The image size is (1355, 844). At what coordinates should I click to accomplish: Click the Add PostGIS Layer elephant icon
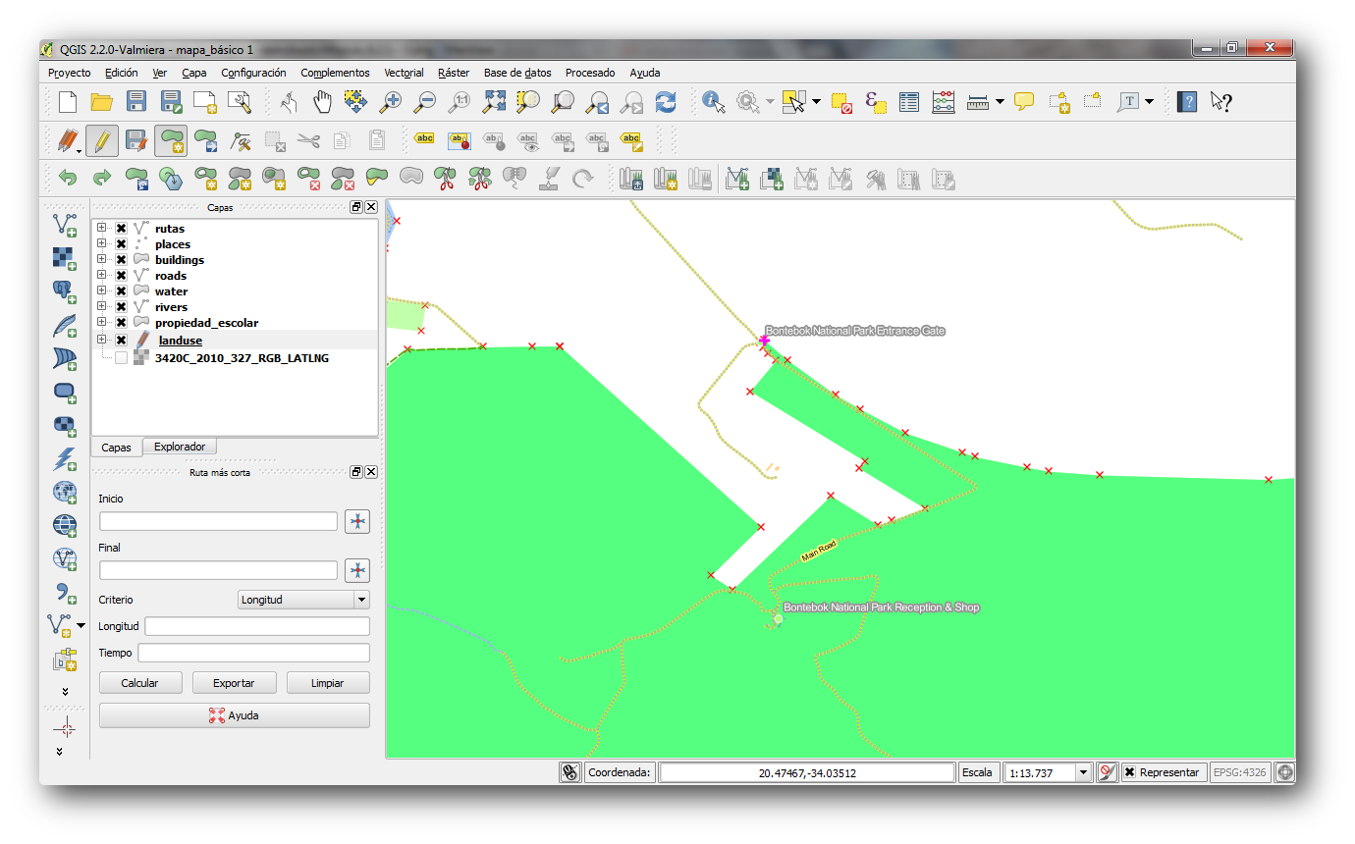tap(65, 291)
